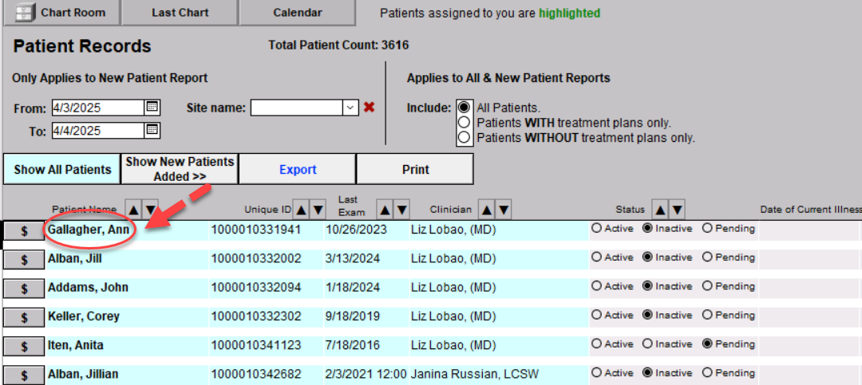Screen dimensions: 862x385
Task: Go to Last Chart tab
Action: point(180,13)
